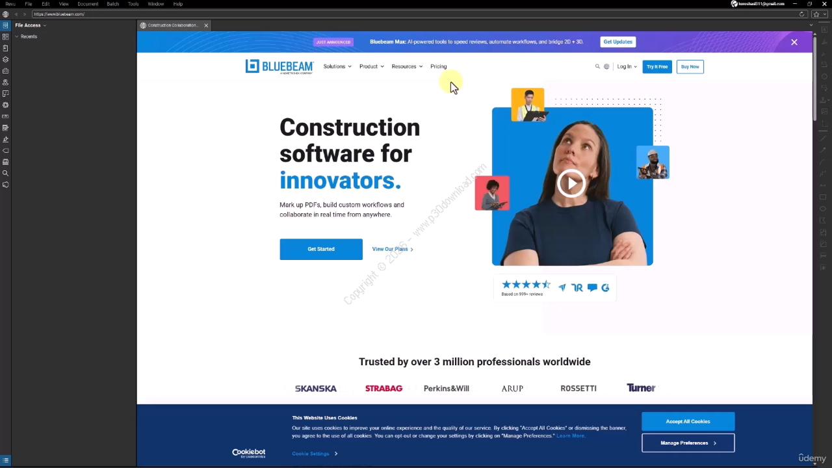Follow the Learn More cookie link

point(571,435)
